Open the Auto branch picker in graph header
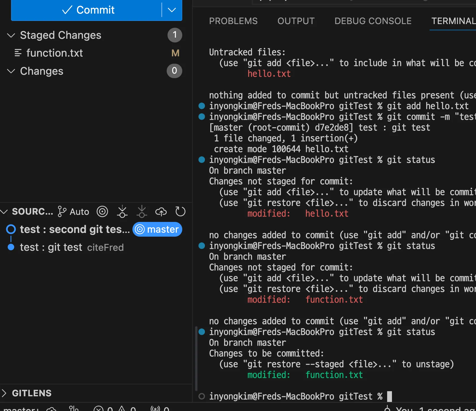476x411 pixels. pos(73,211)
